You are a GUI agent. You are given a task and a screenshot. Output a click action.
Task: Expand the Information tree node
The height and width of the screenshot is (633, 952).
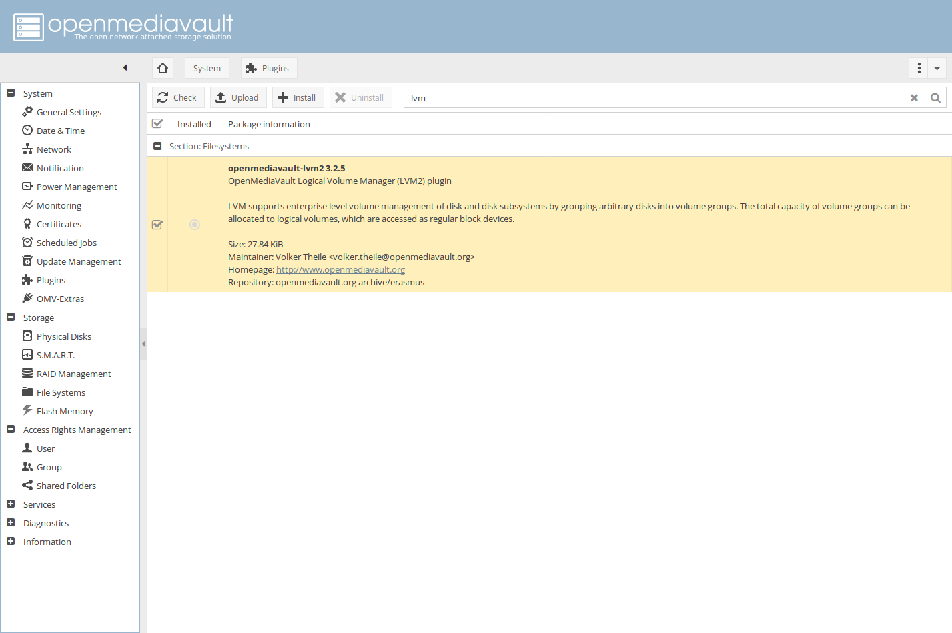point(11,542)
